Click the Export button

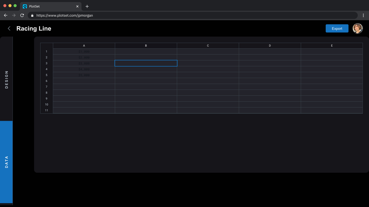(337, 28)
